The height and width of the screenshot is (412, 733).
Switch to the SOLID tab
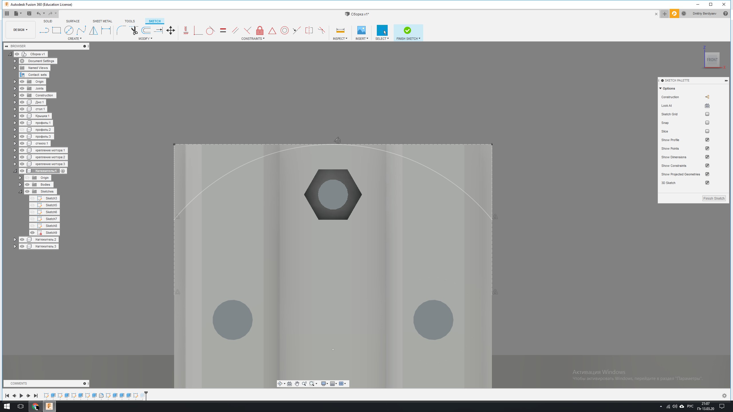[x=48, y=21]
